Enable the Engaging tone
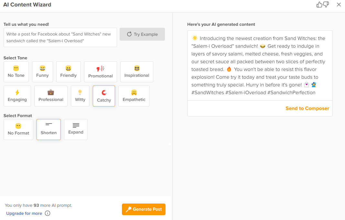This screenshot has width=345, height=220. 17,95
